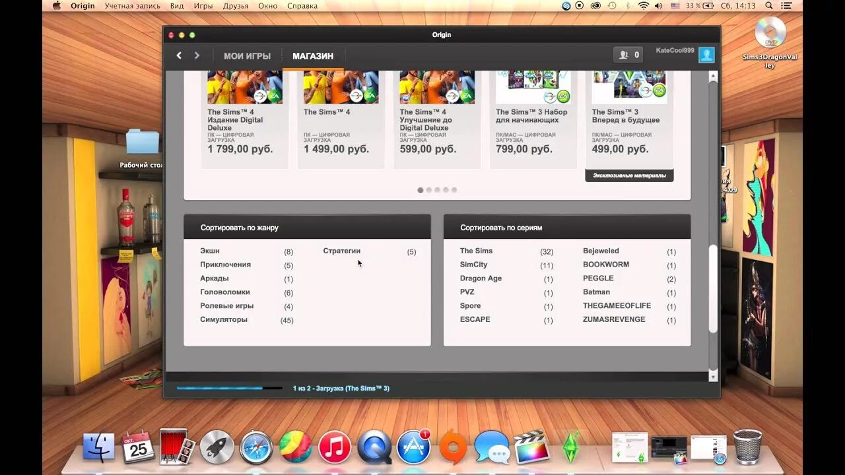The height and width of the screenshot is (475, 845).
Task: Open the Batman series link
Action: click(596, 292)
